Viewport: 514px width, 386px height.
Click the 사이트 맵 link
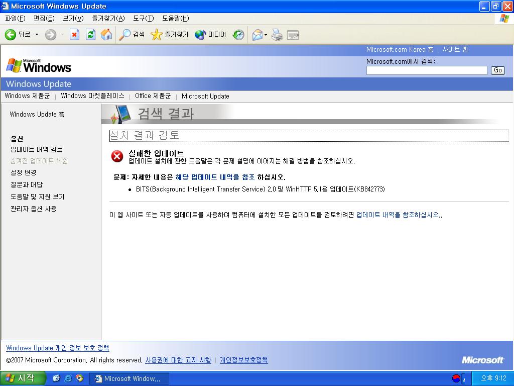[x=455, y=50]
